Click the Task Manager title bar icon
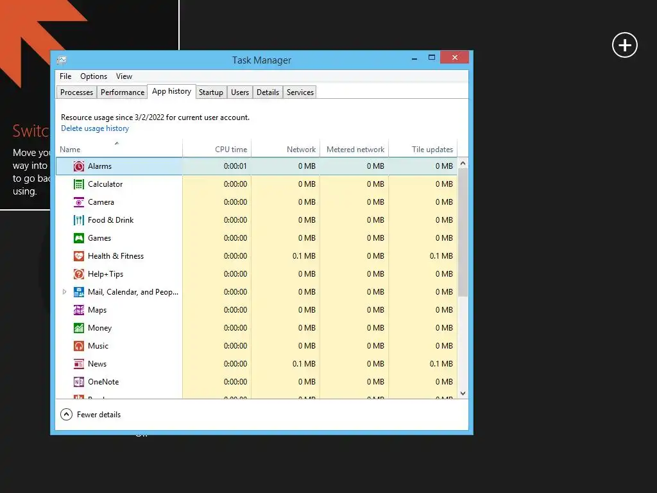657x493 pixels. coord(62,60)
